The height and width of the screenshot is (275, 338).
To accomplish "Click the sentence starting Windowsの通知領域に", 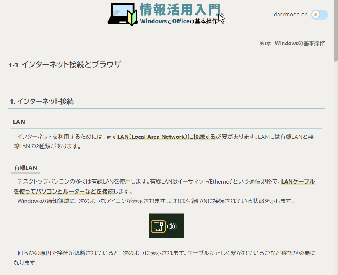I will pos(156,201).
